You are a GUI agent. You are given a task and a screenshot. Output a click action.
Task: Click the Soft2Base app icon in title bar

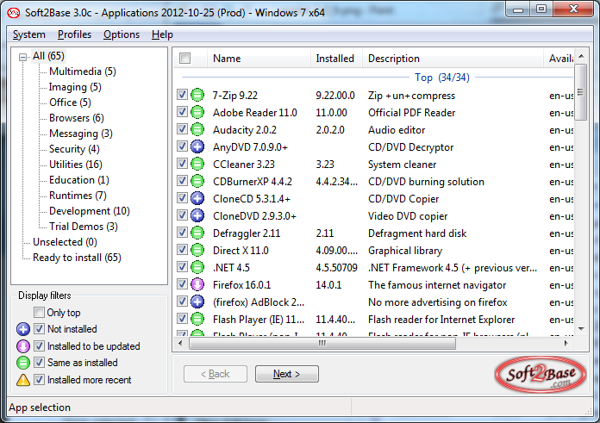click(14, 13)
